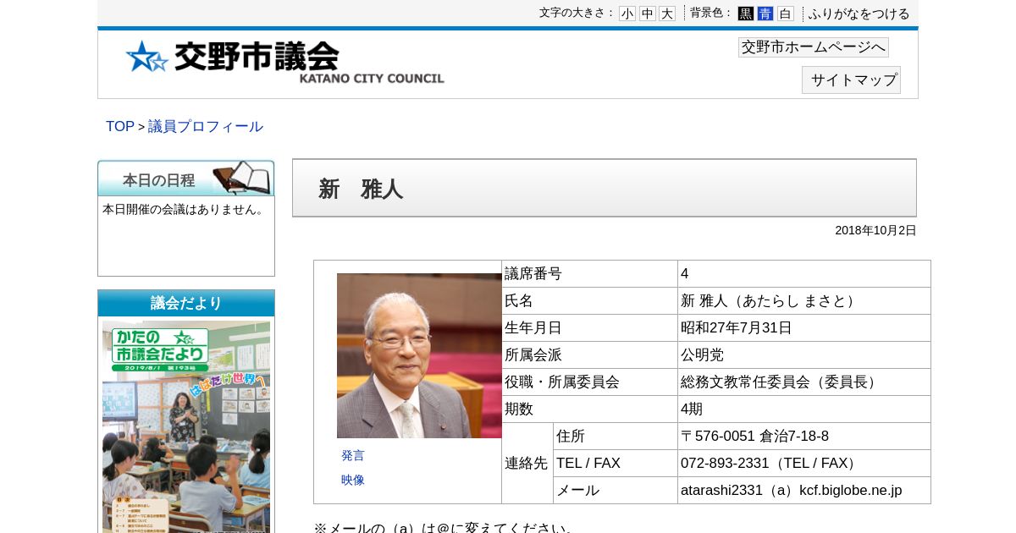
Task: Click the TEL / FAX label cell
Action: (616, 464)
